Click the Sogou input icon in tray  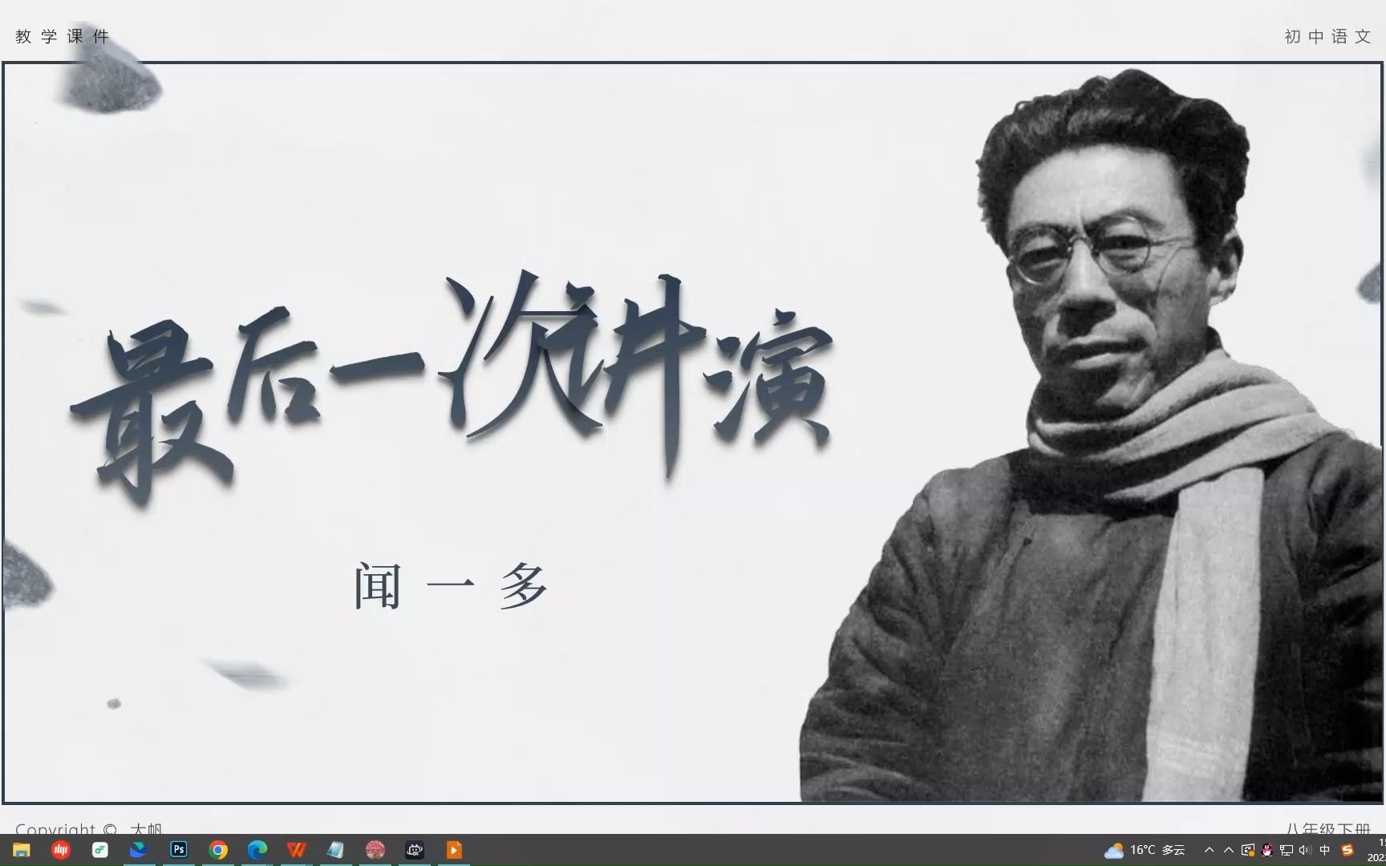[1347, 850]
